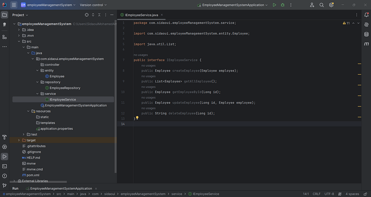Open the Project tool window folder icon

tap(4, 15)
